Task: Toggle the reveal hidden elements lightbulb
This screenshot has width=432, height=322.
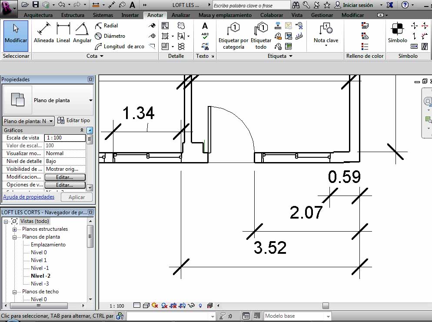Action: 200,305
